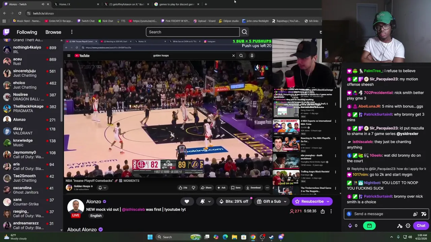This screenshot has height=242, width=431.
Task: Go to the Browse tab
Action: point(53,32)
